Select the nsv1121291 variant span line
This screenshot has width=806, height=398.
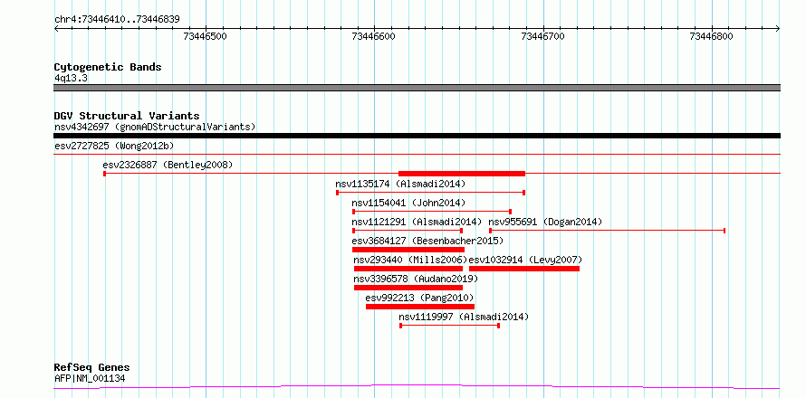pyautogui.click(x=408, y=231)
